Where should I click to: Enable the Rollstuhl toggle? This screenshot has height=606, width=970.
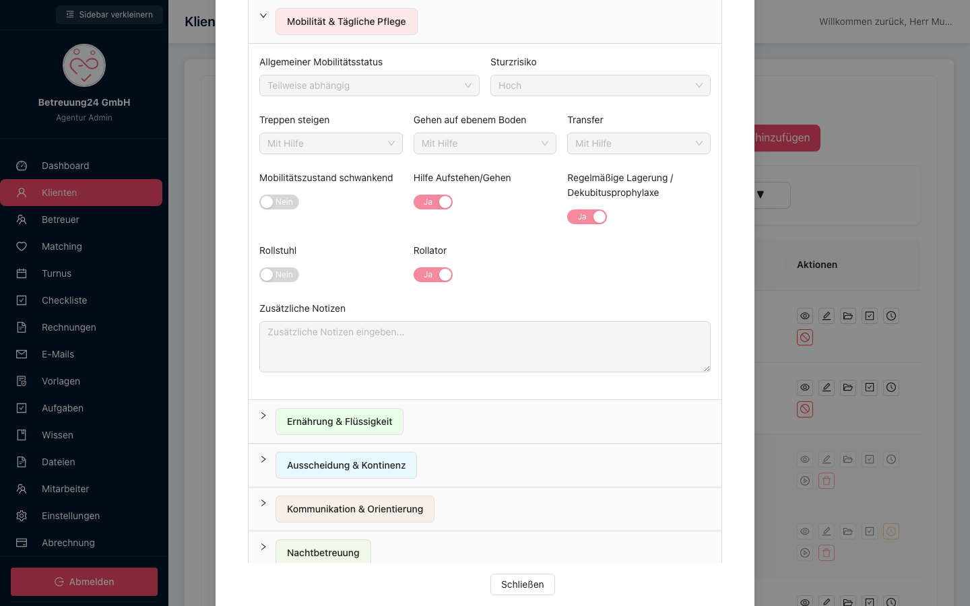click(279, 275)
